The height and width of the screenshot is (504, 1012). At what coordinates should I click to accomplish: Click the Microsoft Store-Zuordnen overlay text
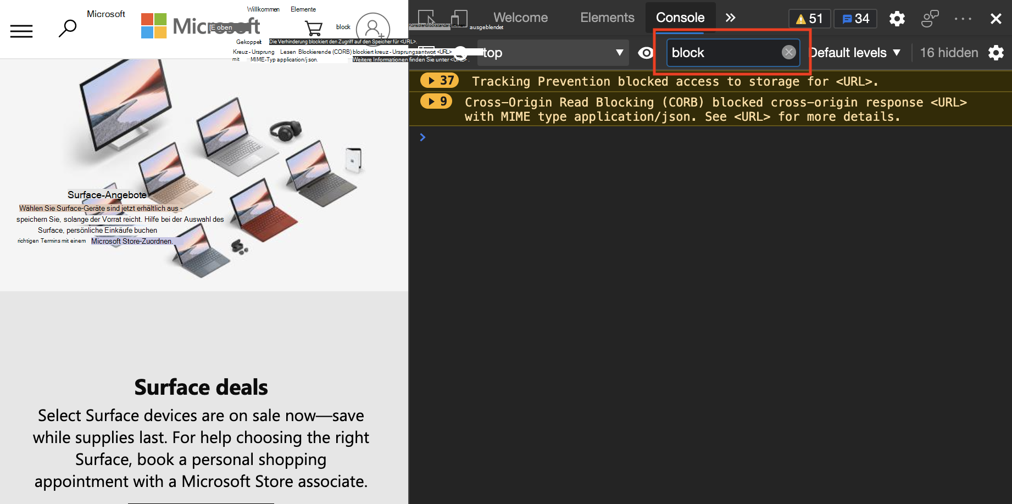132,241
